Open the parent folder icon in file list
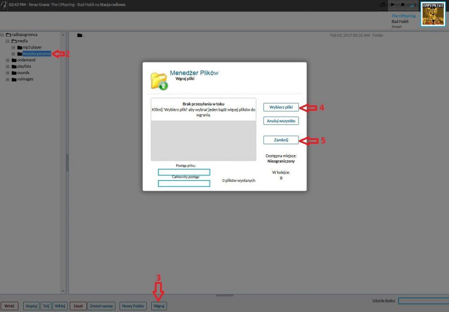The height and width of the screenshot is (312, 449). tap(80, 35)
